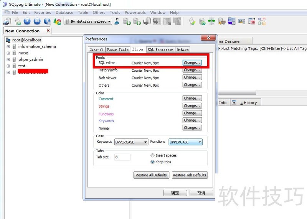This screenshot has height=219, width=307.
Task: Click Change for SQL editor font
Action: click(192, 63)
